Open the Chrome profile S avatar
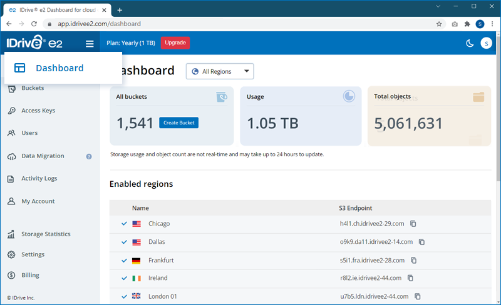Image resolution: width=501 pixels, height=305 pixels. [480, 24]
